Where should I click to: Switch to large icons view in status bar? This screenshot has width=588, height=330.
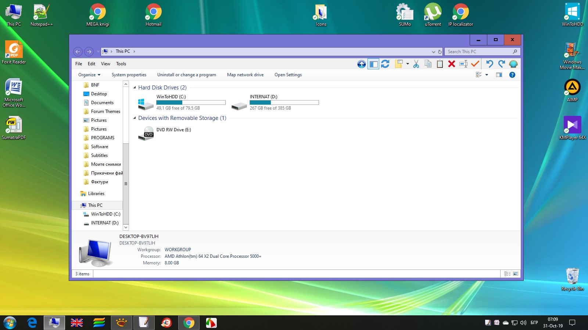tap(516, 274)
